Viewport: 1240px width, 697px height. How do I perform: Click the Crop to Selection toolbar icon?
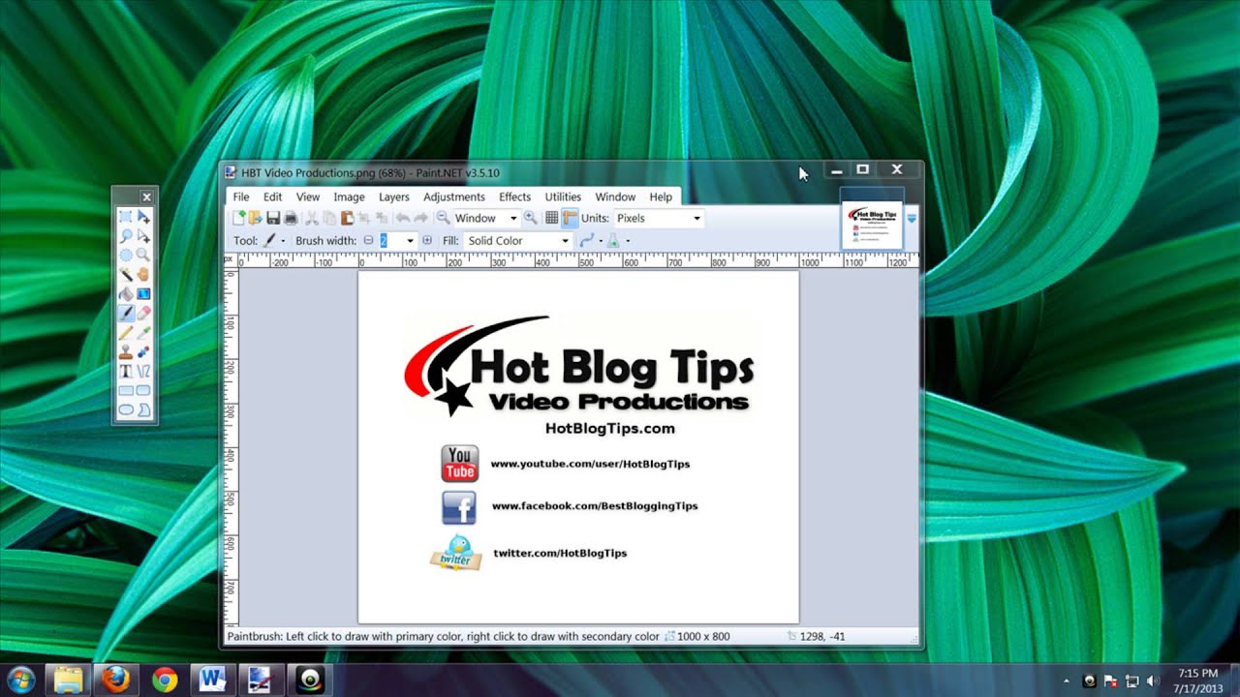click(364, 218)
